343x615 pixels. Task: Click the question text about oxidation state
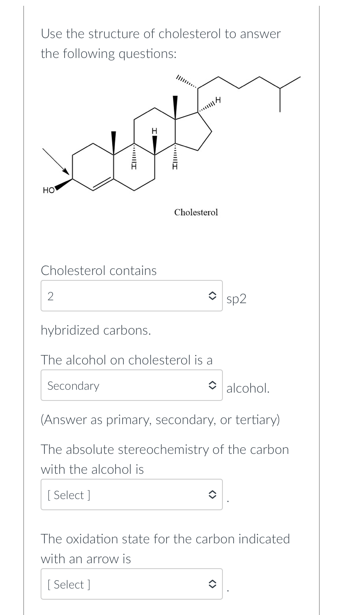tap(165, 548)
